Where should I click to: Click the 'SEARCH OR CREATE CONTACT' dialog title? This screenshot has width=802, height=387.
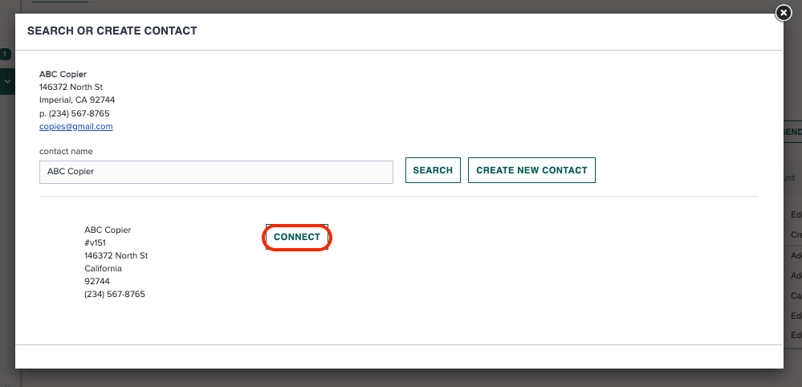(112, 31)
